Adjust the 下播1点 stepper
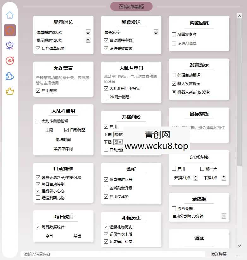247x260 pixels. tap(224, 178)
